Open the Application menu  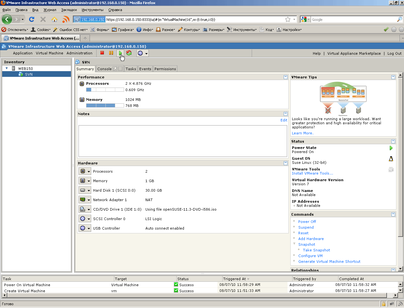click(x=23, y=53)
